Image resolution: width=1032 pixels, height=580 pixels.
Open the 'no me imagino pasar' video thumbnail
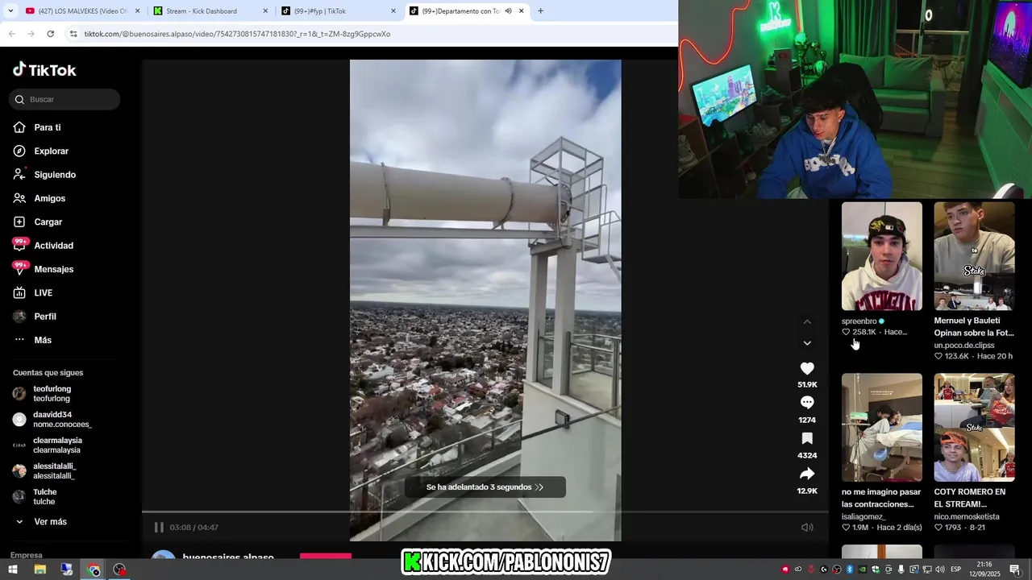(x=882, y=428)
